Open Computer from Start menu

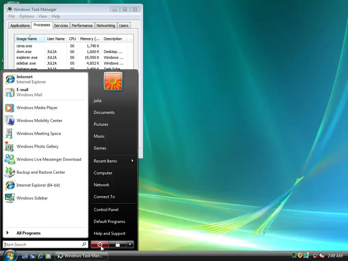pyautogui.click(x=113, y=173)
